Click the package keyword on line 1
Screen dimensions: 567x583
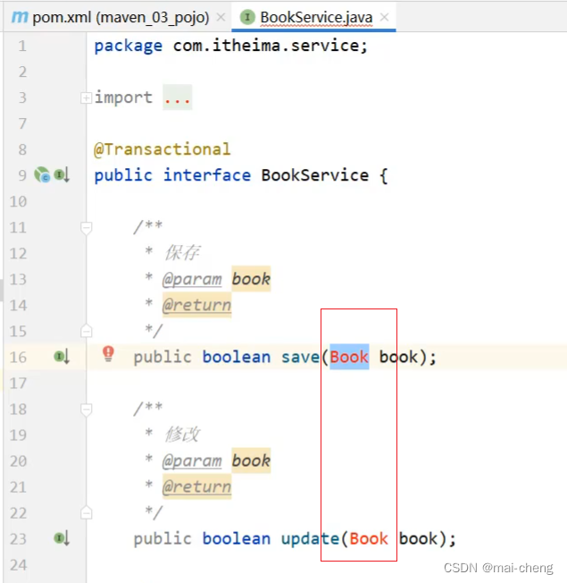(128, 46)
